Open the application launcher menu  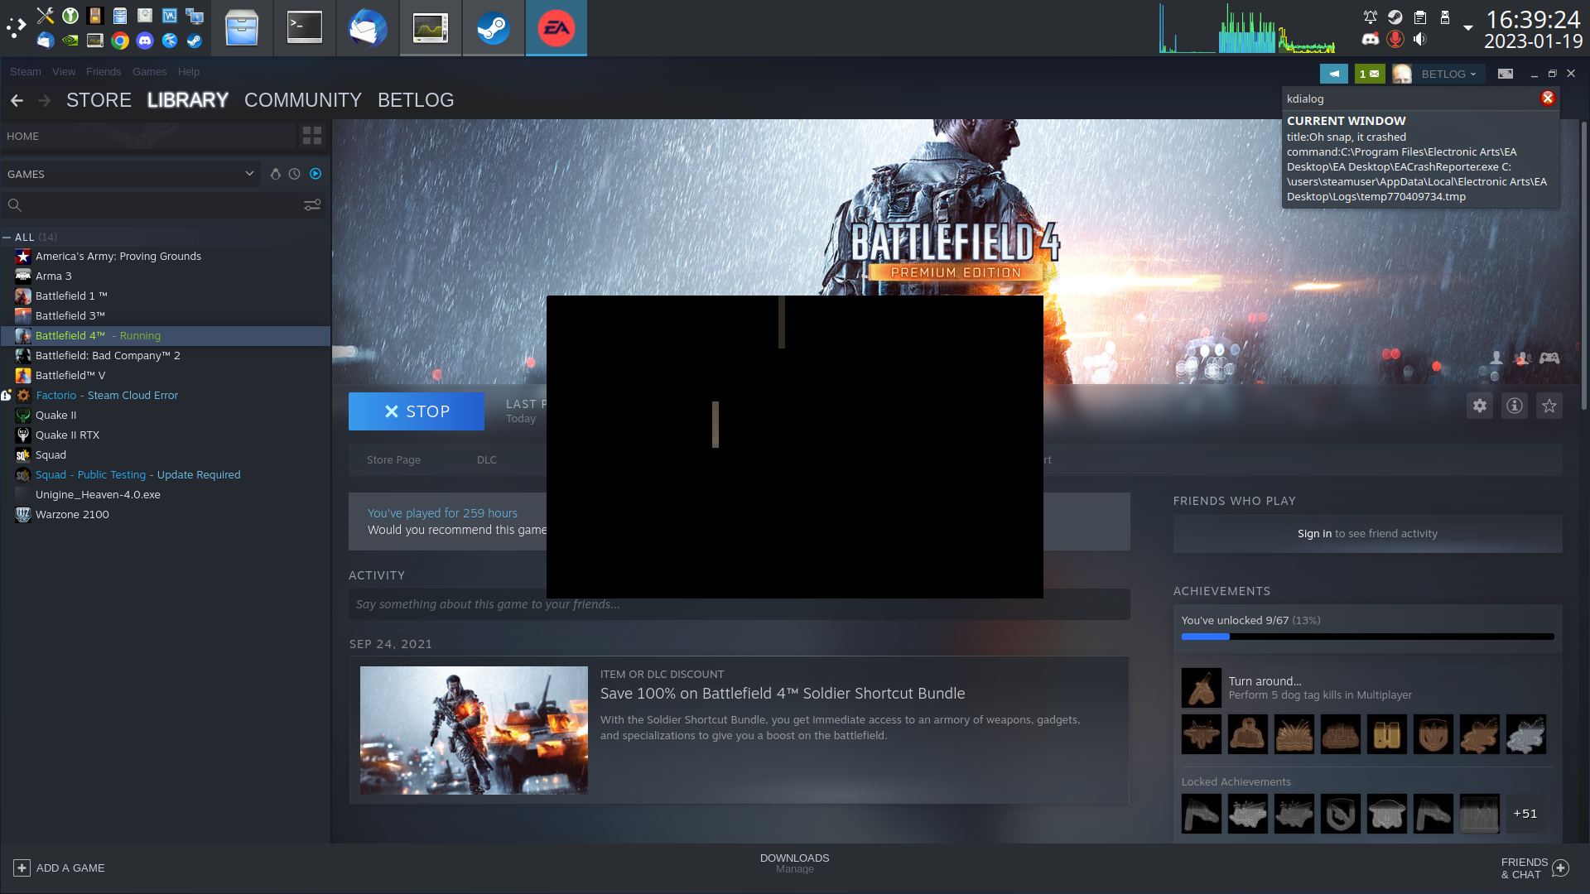(16, 27)
